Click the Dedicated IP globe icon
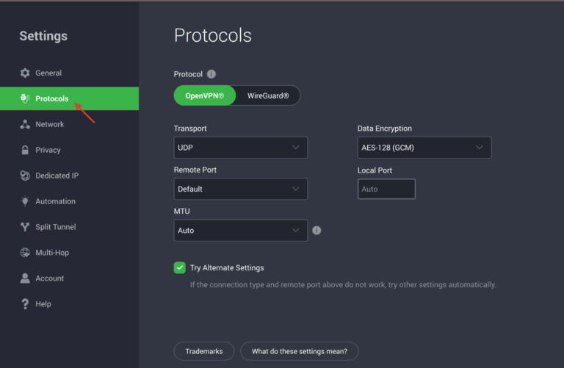 point(25,176)
